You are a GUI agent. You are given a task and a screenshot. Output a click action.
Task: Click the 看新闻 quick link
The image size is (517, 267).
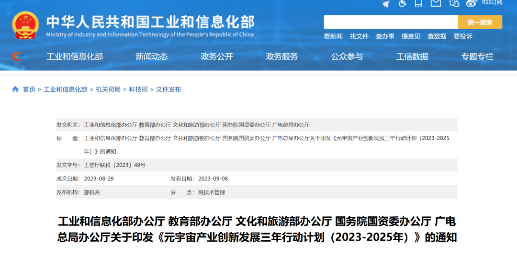click(333, 36)
